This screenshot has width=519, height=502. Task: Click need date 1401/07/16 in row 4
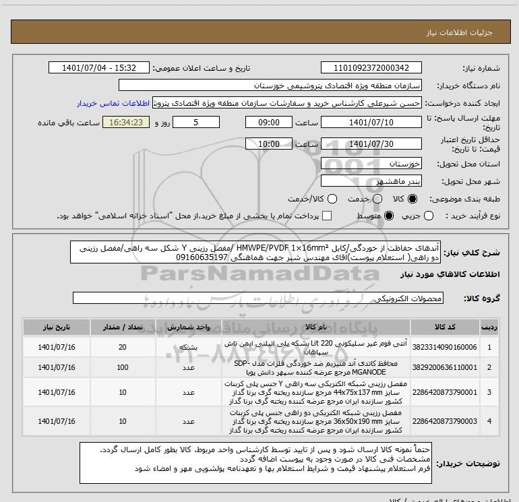(56, 421)
